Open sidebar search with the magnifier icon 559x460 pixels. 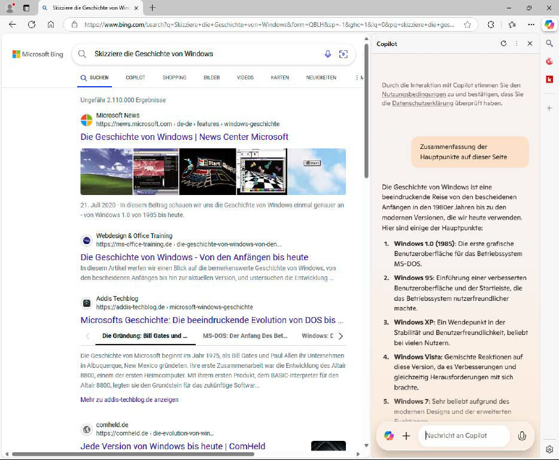(x=549, y=43)
